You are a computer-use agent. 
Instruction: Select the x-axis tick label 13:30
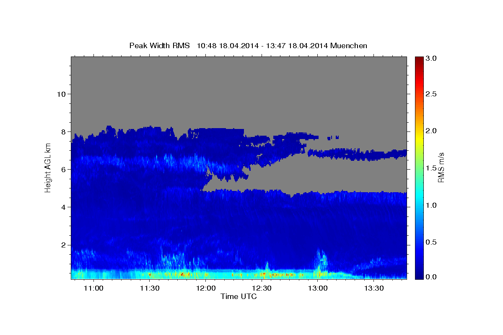[x=374, y=289]
